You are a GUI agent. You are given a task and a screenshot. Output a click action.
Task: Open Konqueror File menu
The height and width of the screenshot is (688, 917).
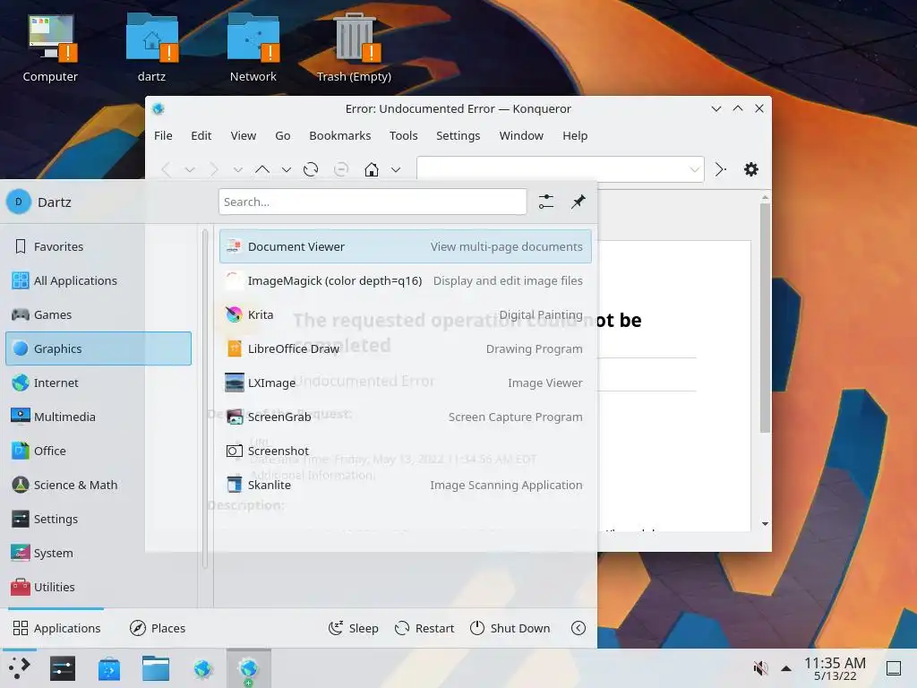pyautogui.click(x=163, y=136)
